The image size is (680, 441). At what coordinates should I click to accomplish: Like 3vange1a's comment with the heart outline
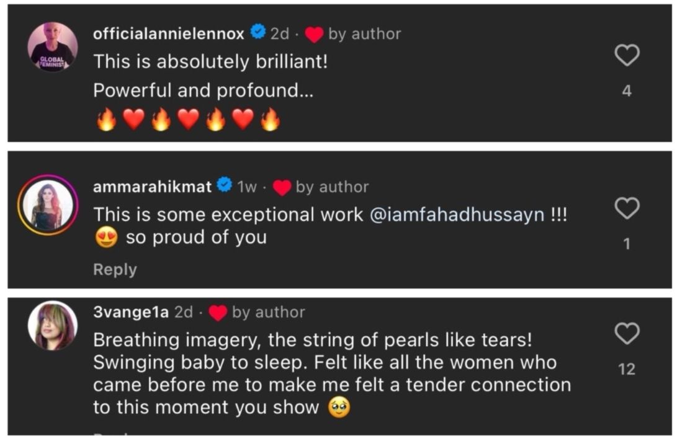click(627, 334)
